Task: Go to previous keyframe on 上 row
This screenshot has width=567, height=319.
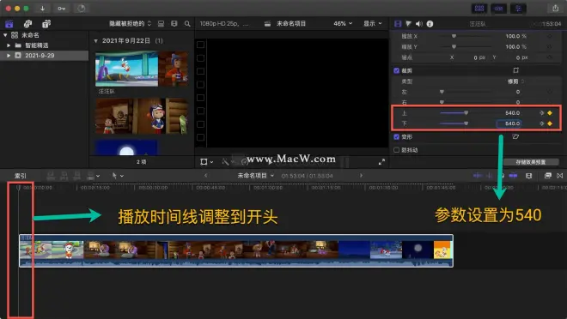Action: 542,113
